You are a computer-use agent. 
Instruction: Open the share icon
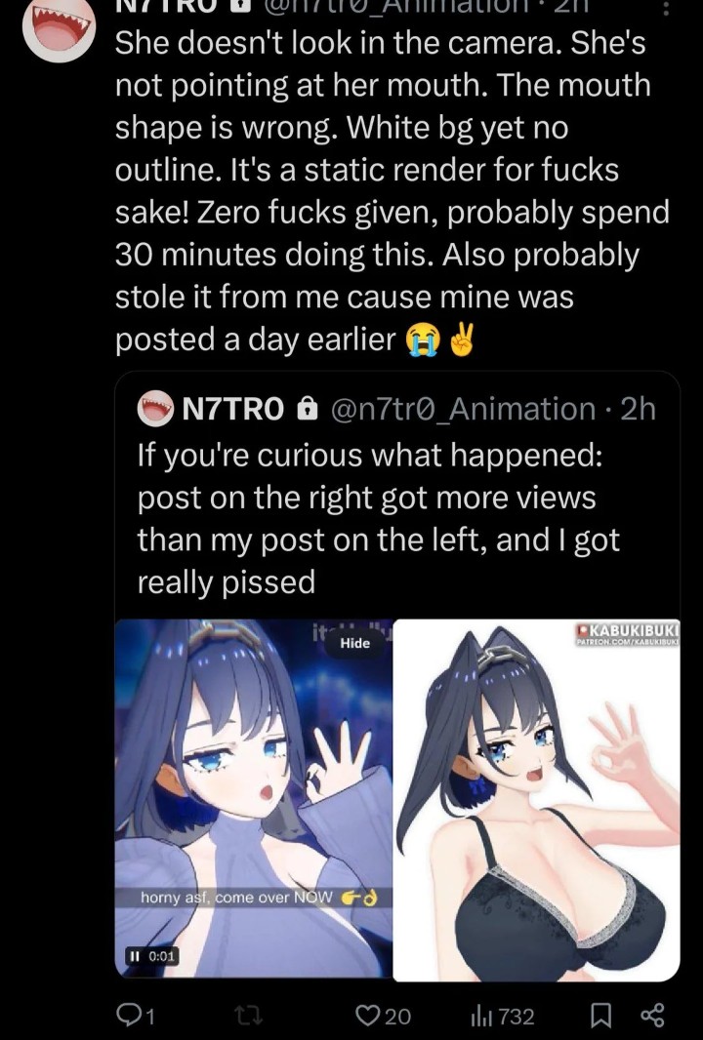coord(651,1016)
